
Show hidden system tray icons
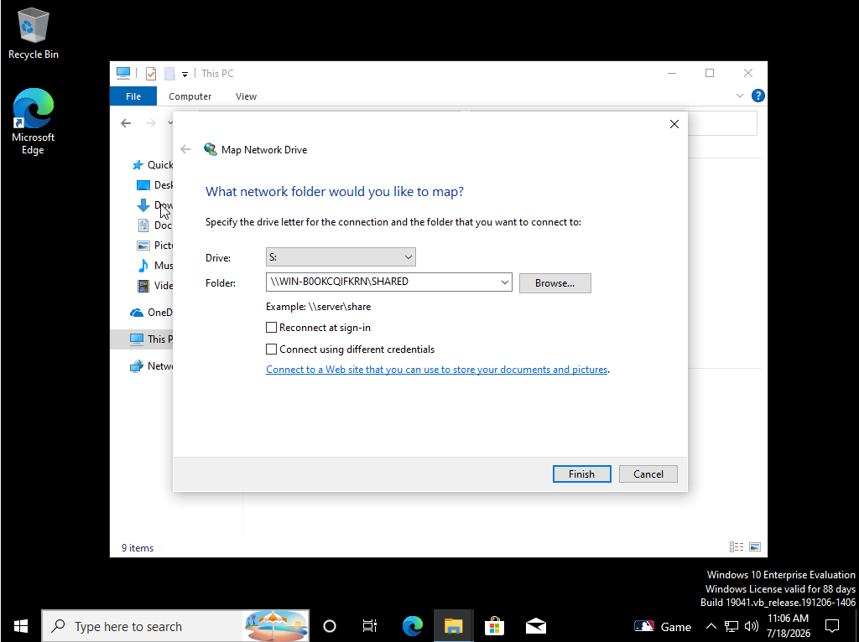(x=711, y=626)
